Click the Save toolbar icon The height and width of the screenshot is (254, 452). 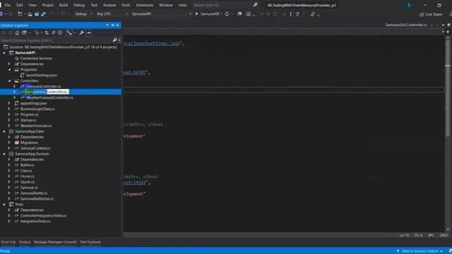coord(37,14)
